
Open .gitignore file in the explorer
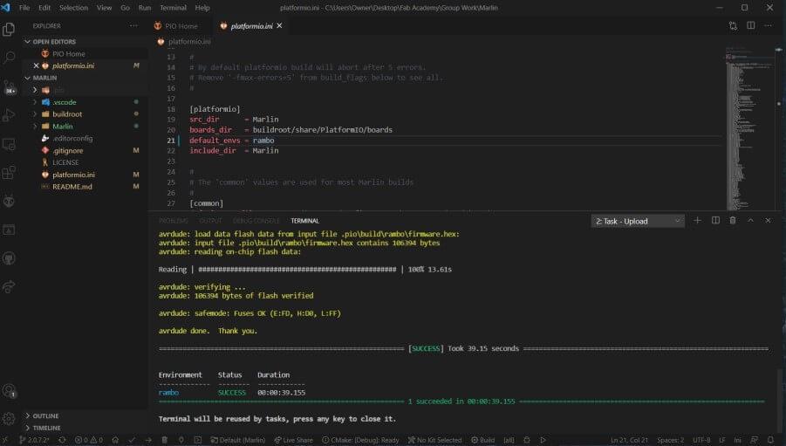coord(68,150)
